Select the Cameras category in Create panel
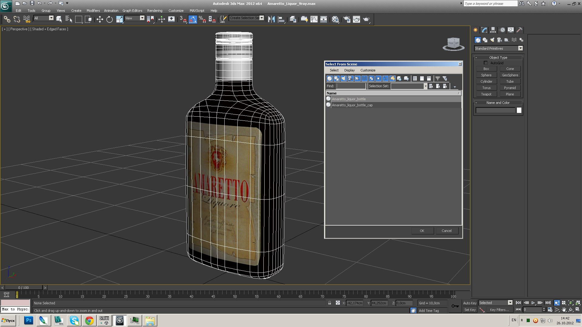This screenshot has height=327, width=582. pyautogui.click(x=500, y=40)
